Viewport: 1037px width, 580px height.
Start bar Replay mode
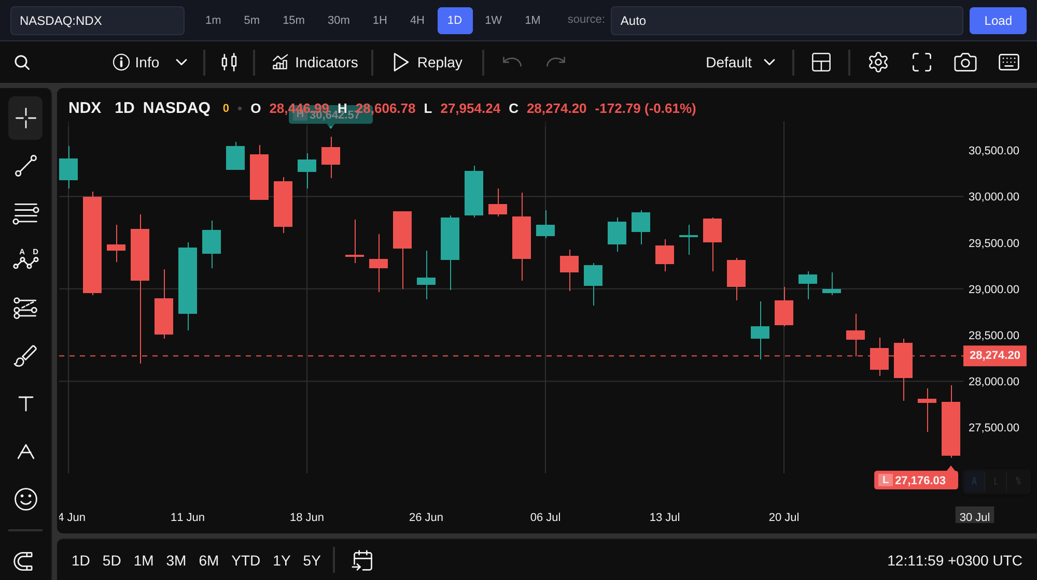click(x=427, y=63)
